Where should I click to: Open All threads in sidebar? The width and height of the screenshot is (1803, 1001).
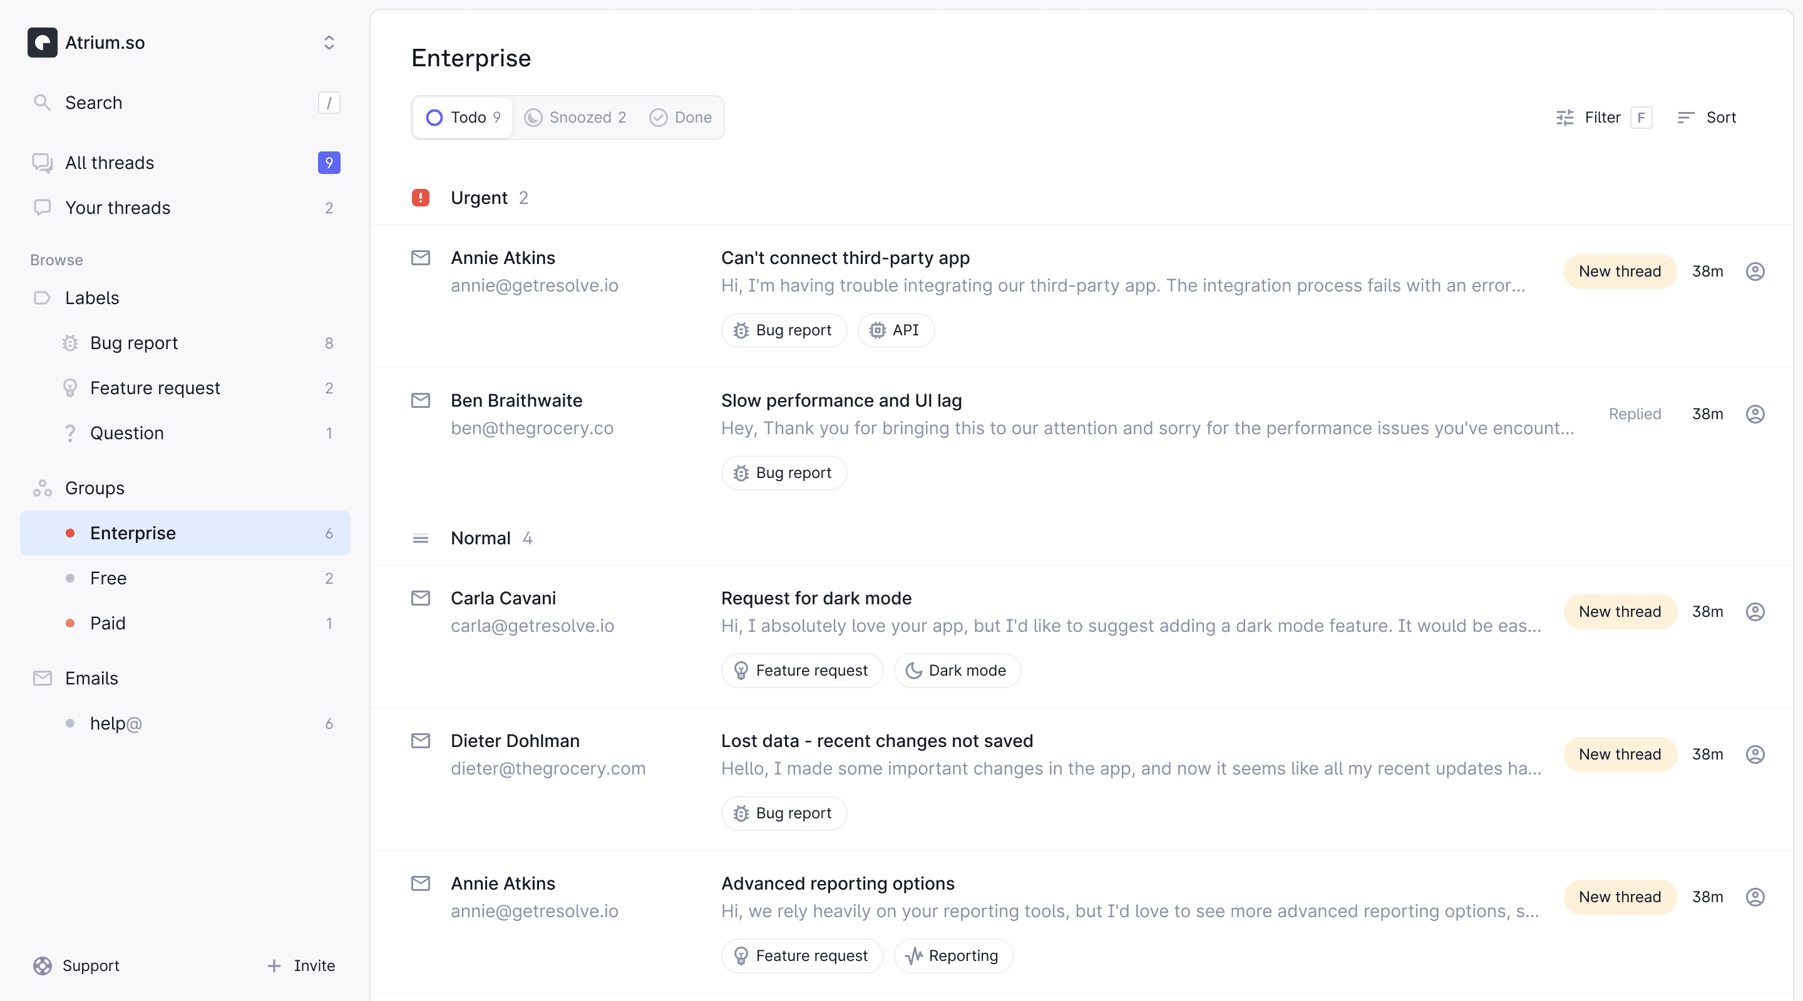(185, 163)
